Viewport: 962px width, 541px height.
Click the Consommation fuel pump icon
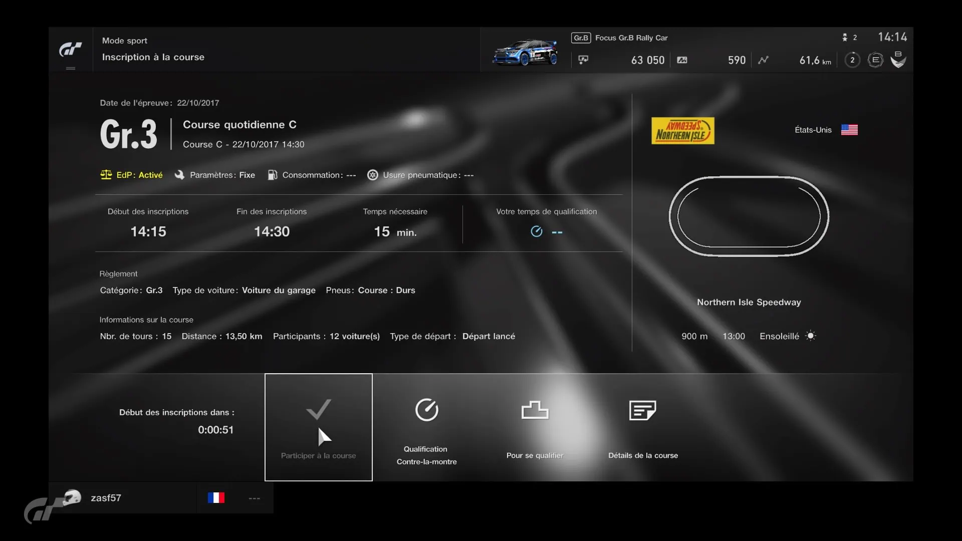tap(272, 175)
